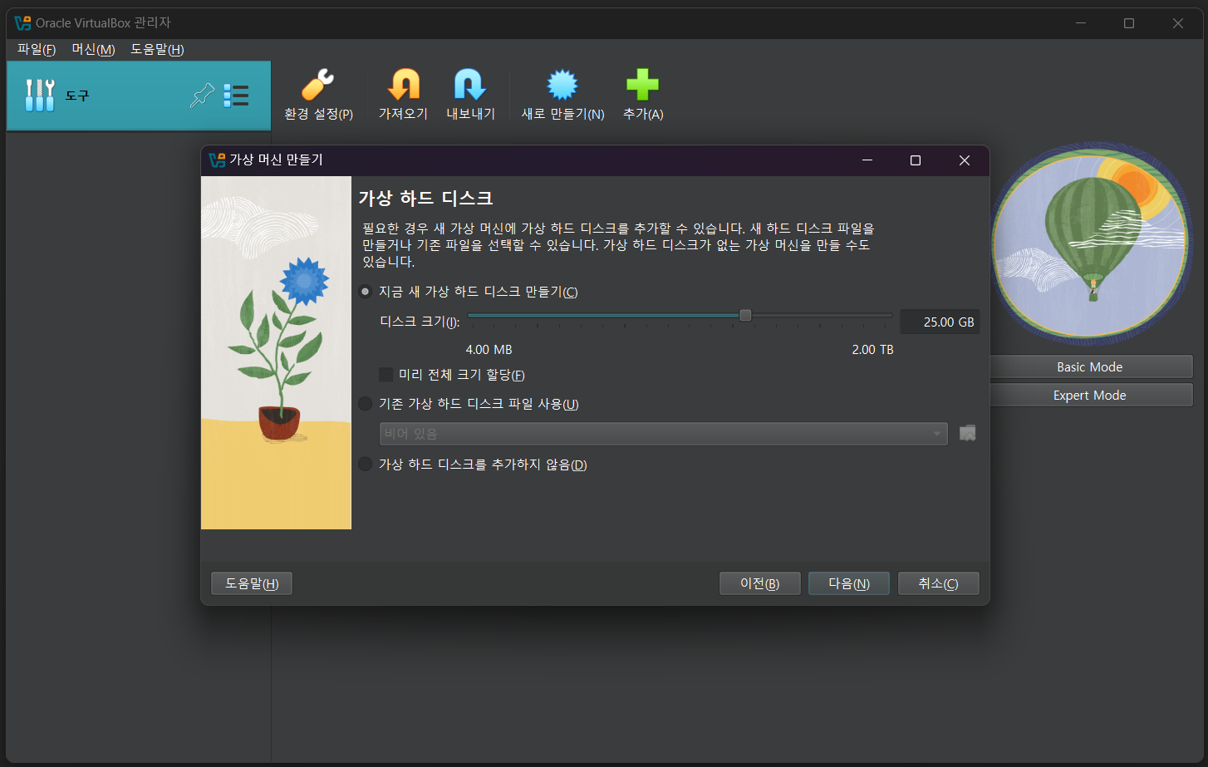Click the VirtualBox logo in main title bar
Image resolution: width=1208 pixels, height=767 pixels.
point(22,23)
